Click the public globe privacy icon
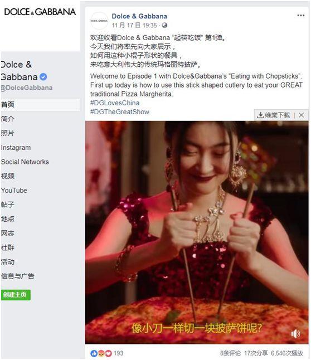 (x=164, y=25)
